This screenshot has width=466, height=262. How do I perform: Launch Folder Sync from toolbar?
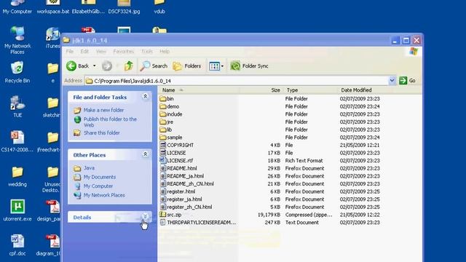click(249, 66)
